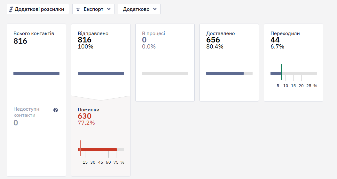Image resolution: width=337 pixels, height=179 pixels.
Task: Click the Відправлено card title
Action: coord(93,34)
